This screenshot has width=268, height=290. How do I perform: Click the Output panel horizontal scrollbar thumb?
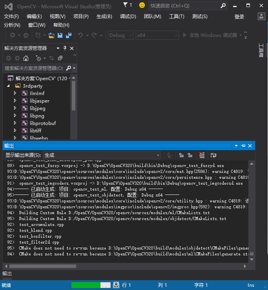[43, 266]
